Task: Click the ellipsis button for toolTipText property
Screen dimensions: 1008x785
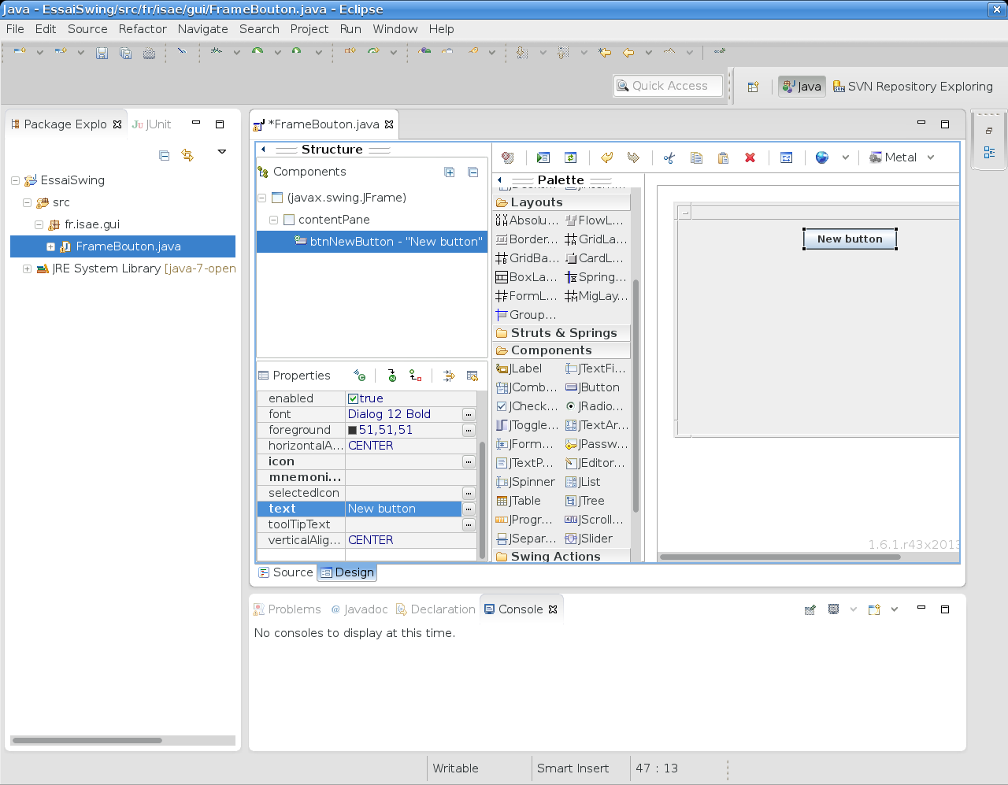Action: click(469, 524)
